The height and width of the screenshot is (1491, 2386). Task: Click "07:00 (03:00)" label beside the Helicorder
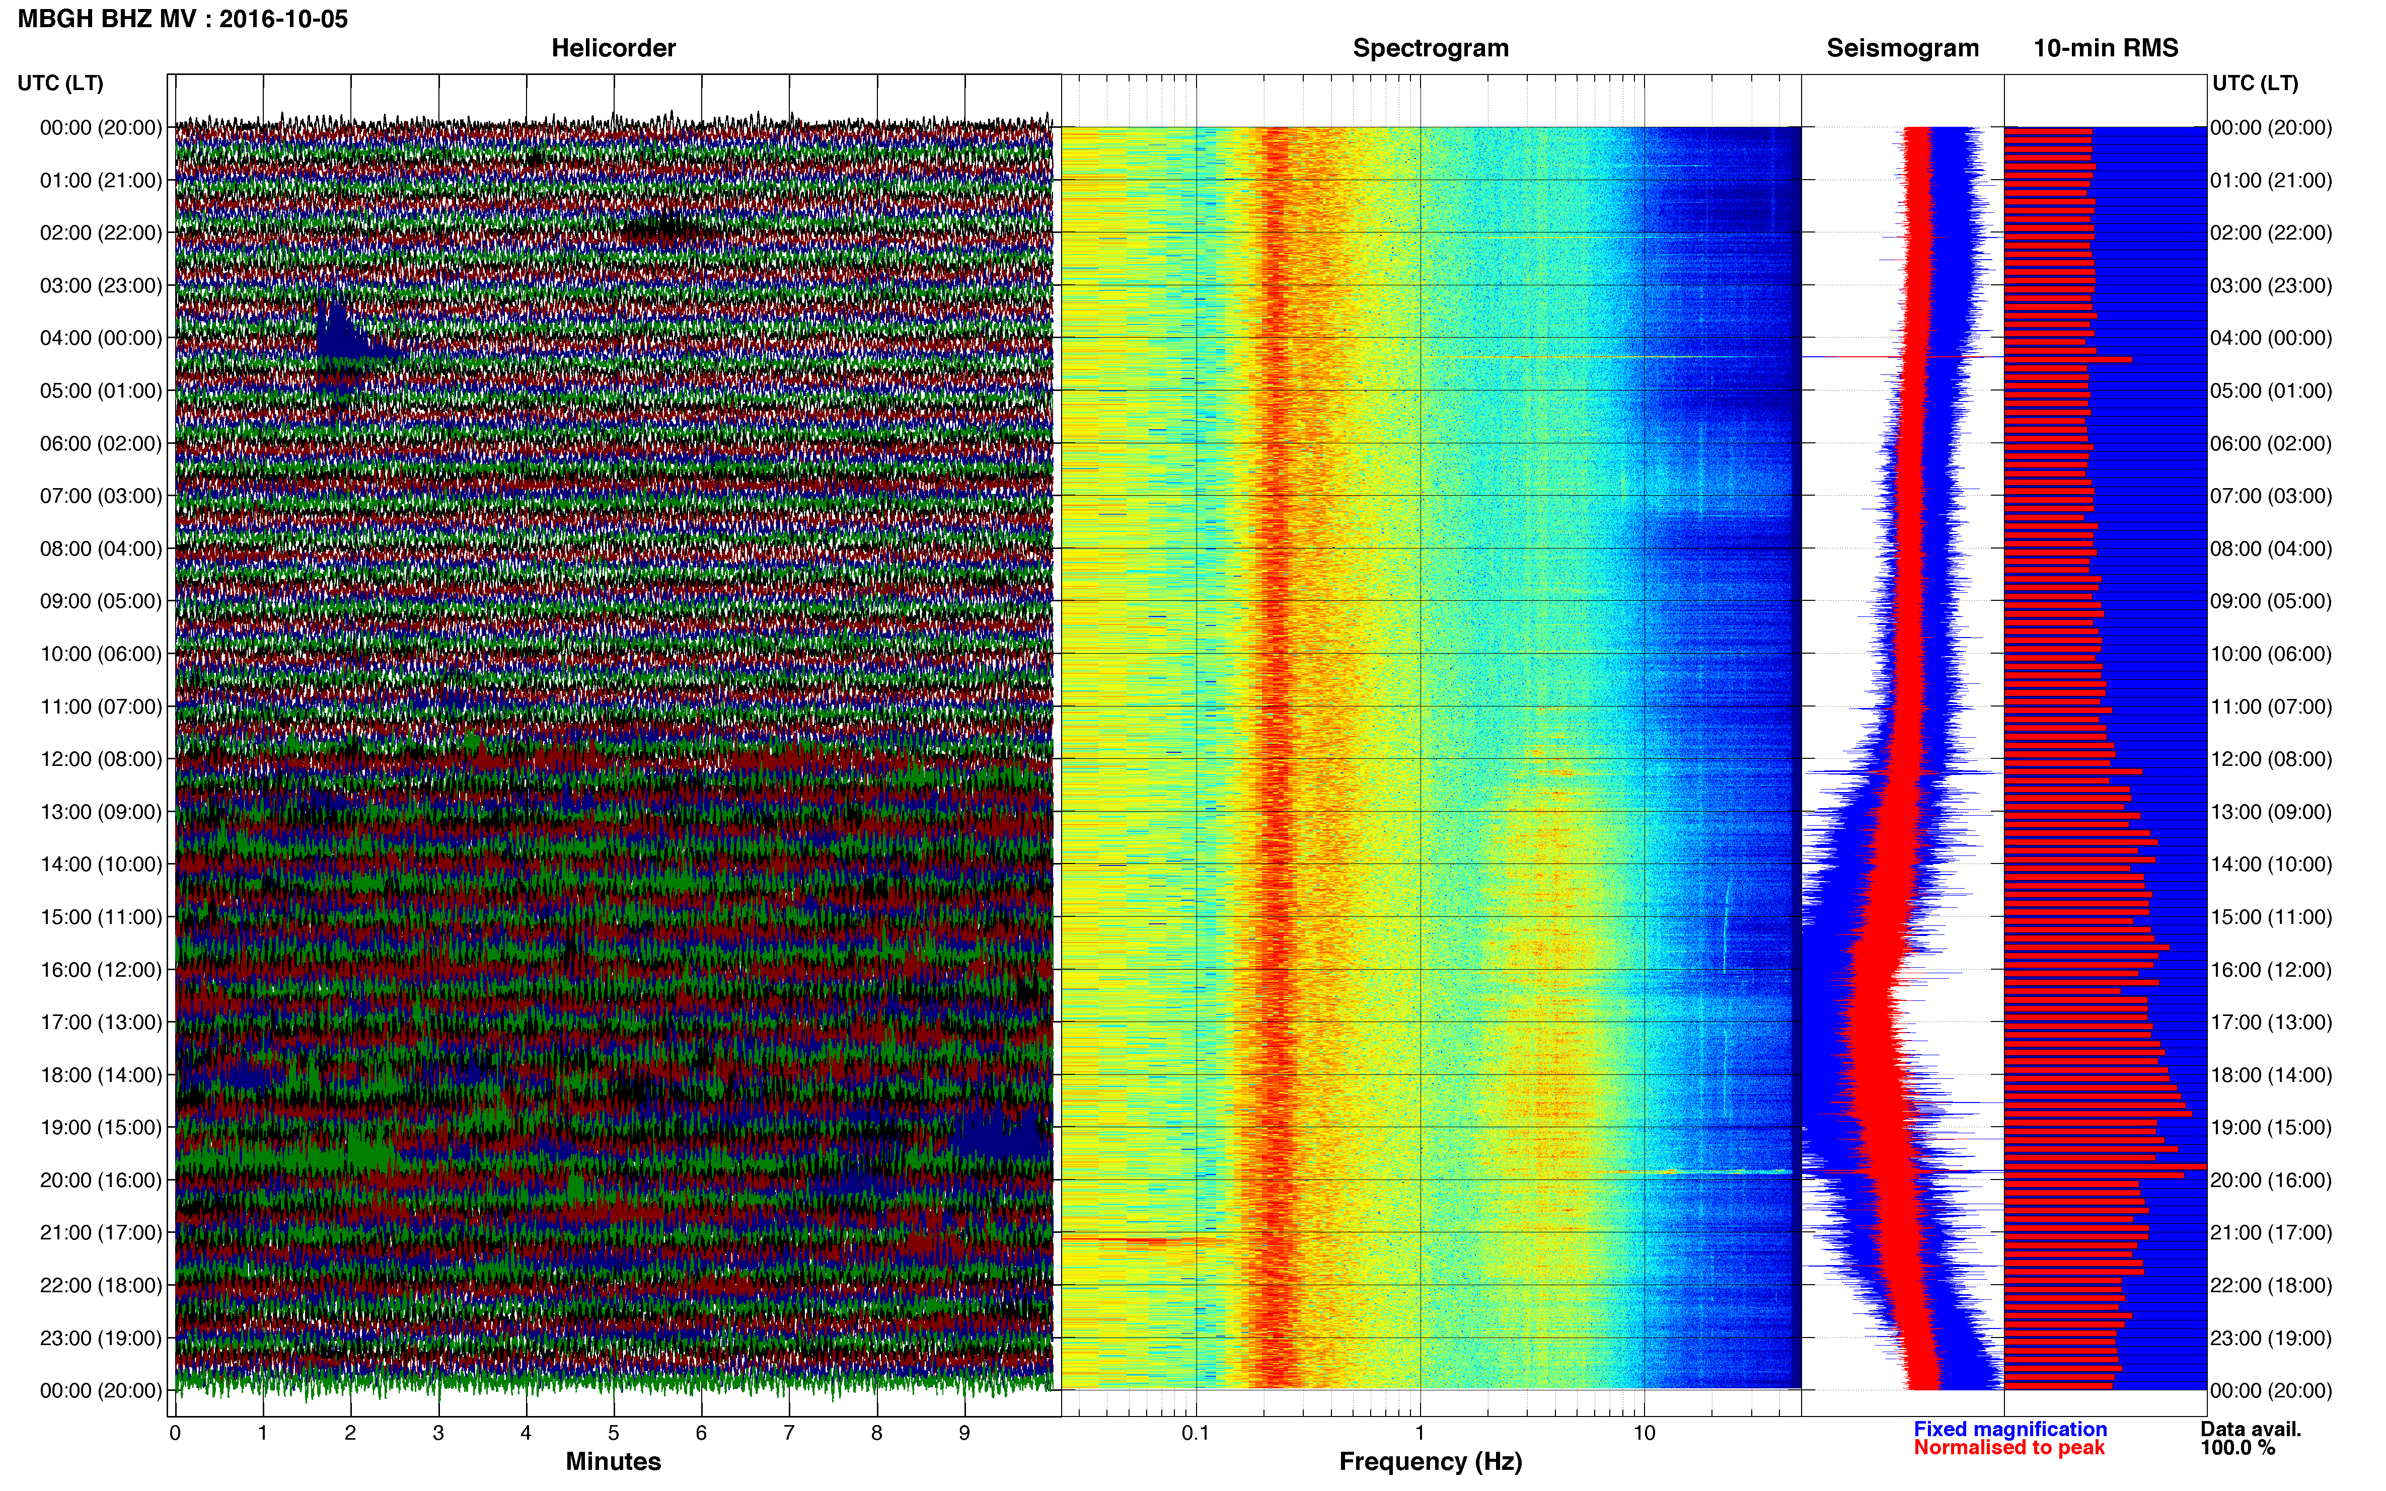101,496
